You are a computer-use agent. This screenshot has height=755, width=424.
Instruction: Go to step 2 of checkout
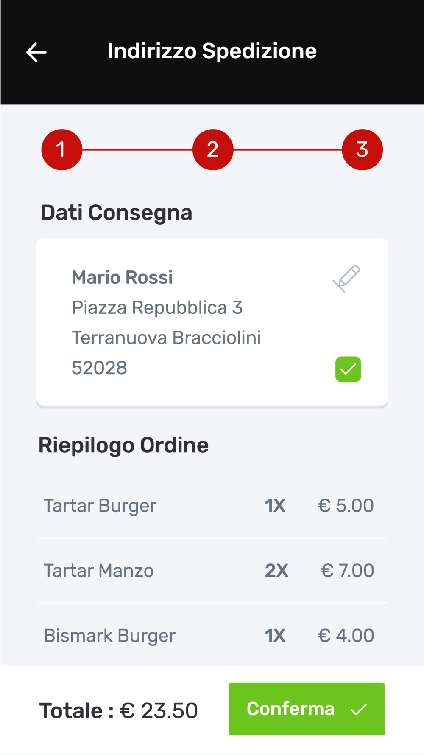click(x=213, y=149)
